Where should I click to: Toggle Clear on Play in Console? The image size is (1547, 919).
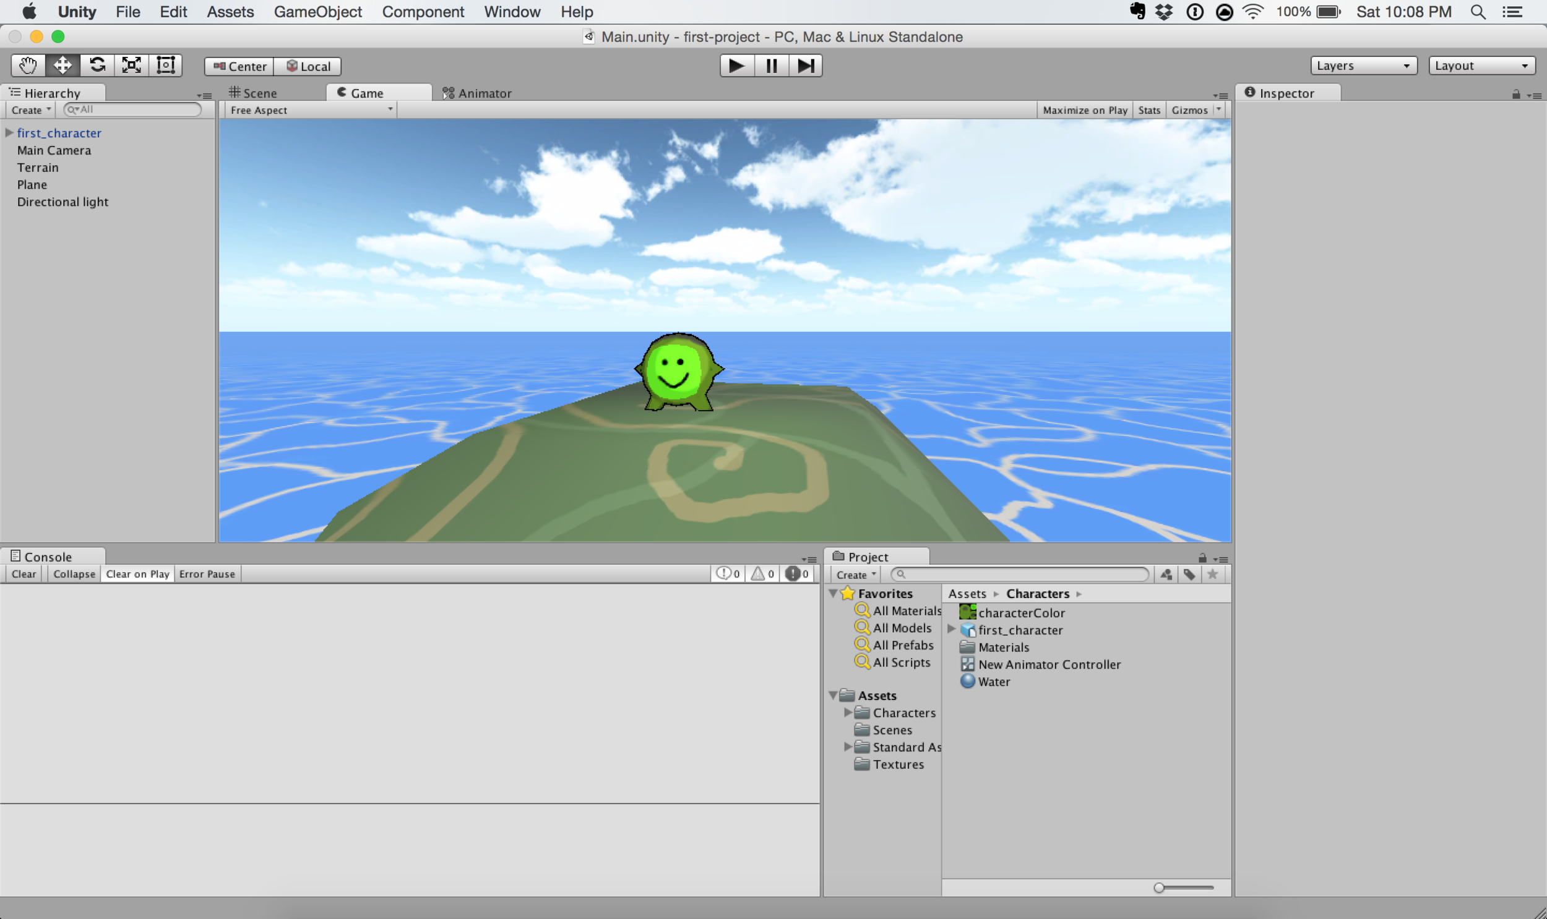(137, 574)
